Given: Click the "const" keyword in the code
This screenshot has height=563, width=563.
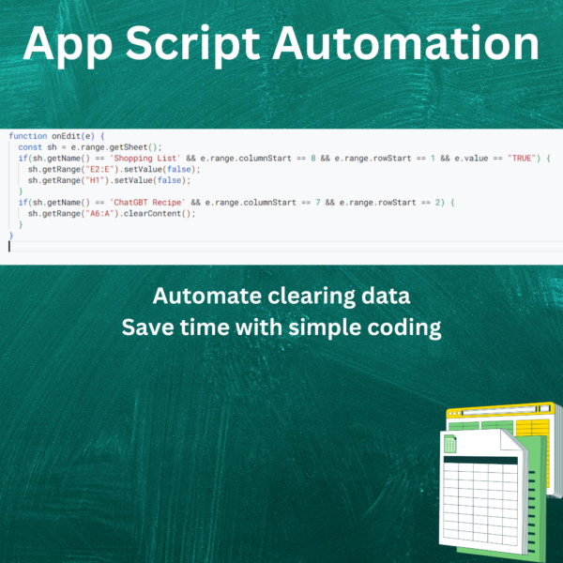Looking at the screenshot, I should 30,147.
